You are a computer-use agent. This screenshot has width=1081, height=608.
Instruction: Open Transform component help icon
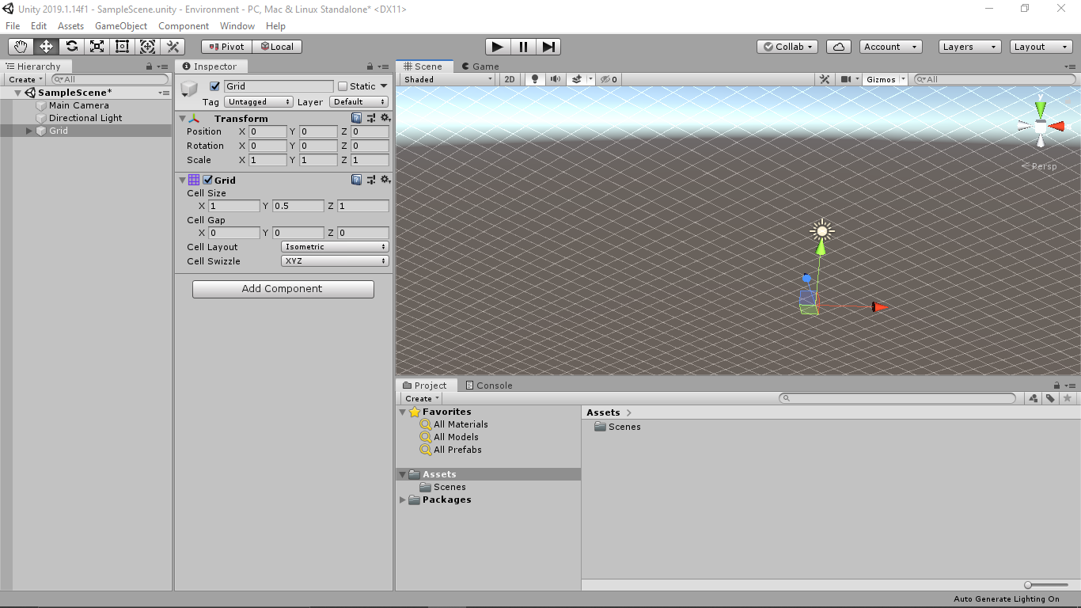[357, 118]
